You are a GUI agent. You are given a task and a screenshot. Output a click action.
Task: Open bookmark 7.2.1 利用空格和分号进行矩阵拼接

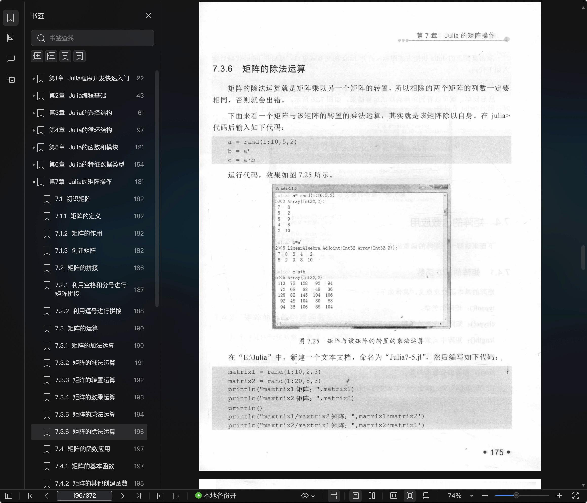89,290
